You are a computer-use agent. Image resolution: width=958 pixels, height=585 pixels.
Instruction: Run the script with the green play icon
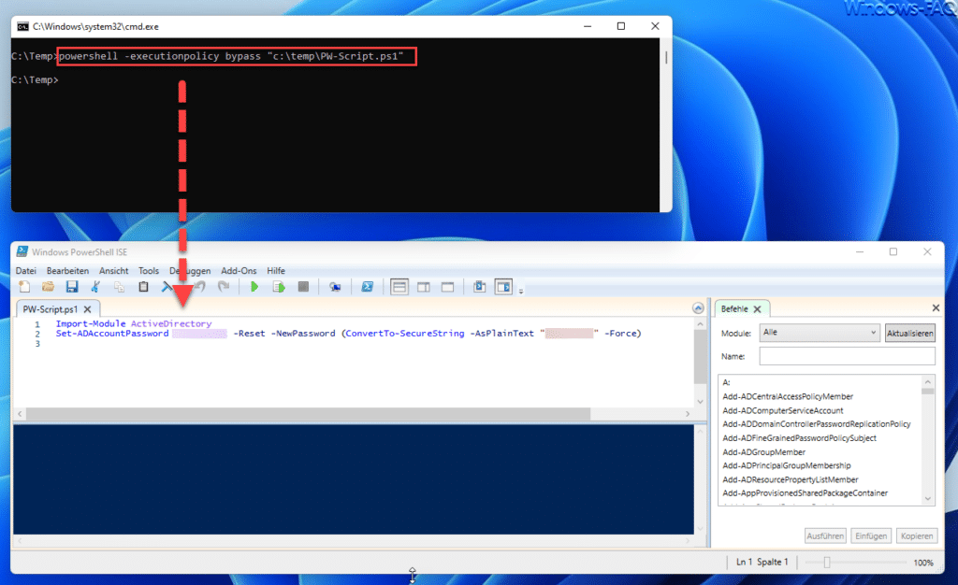coord(254,287)
